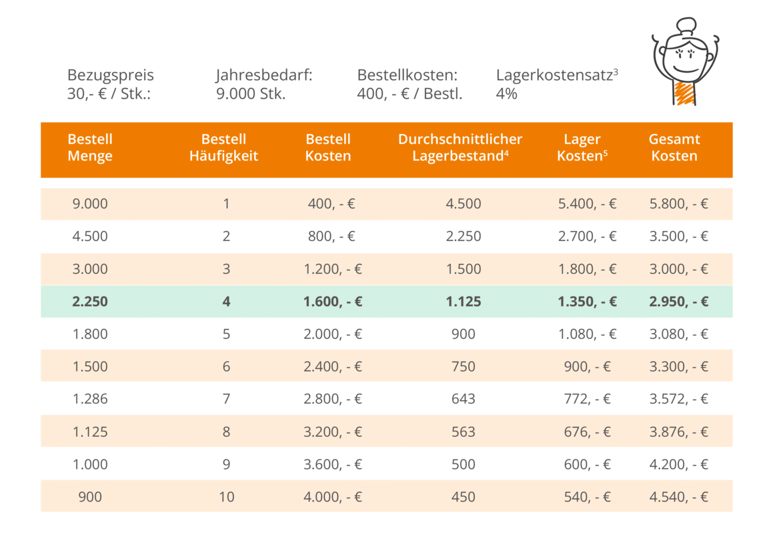773x534 pixels.
Task: Click the Bestell Menge column header
Action: click(90, 148)
